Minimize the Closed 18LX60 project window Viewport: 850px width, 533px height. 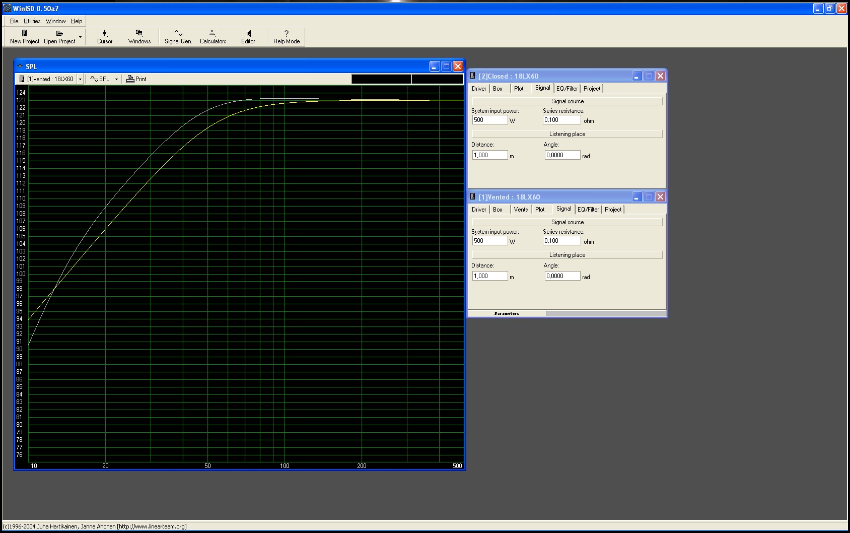point(637,76)
